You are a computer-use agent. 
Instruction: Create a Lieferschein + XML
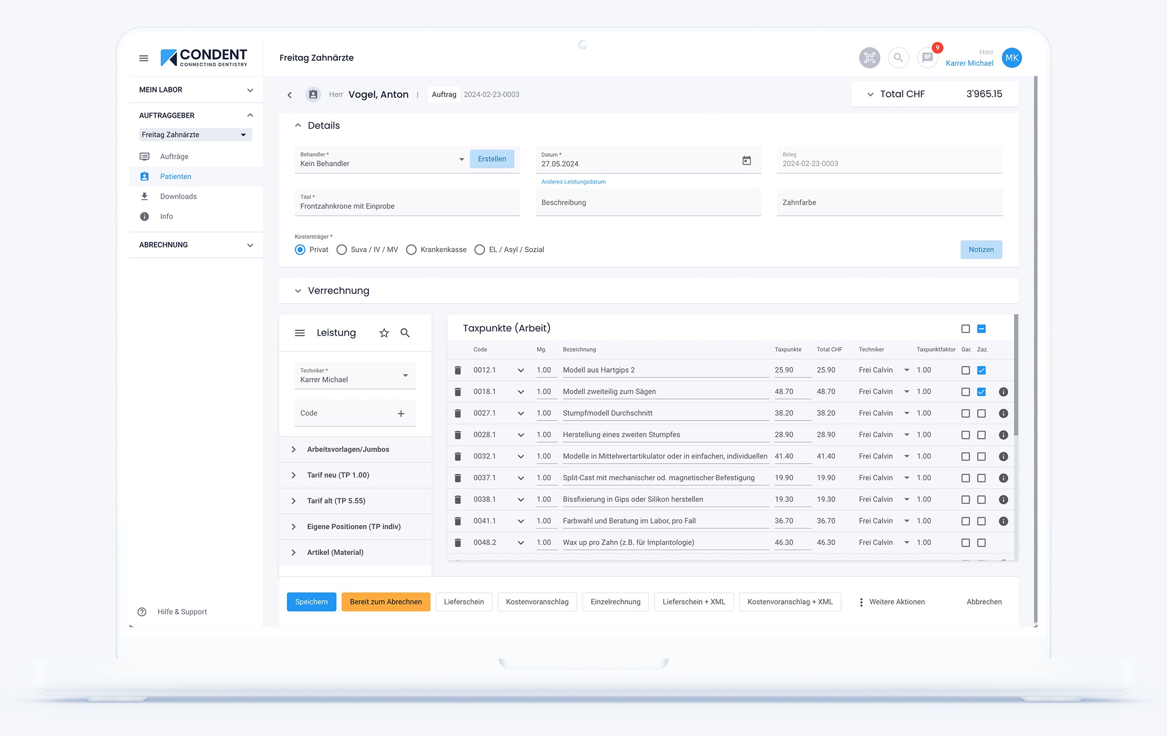pyautogui.click(x=694, y=602)
